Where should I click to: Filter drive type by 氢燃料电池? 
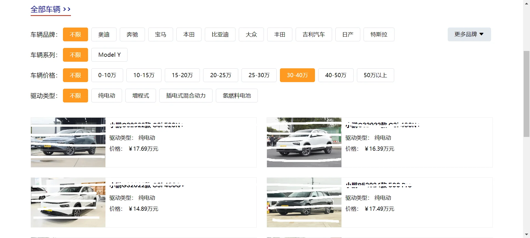click(237, 96)
